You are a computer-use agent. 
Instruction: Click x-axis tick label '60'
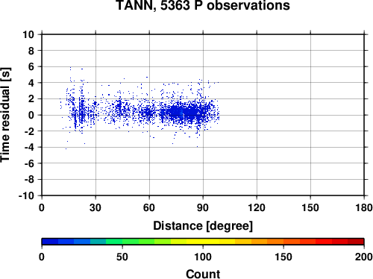coord(149,207)
